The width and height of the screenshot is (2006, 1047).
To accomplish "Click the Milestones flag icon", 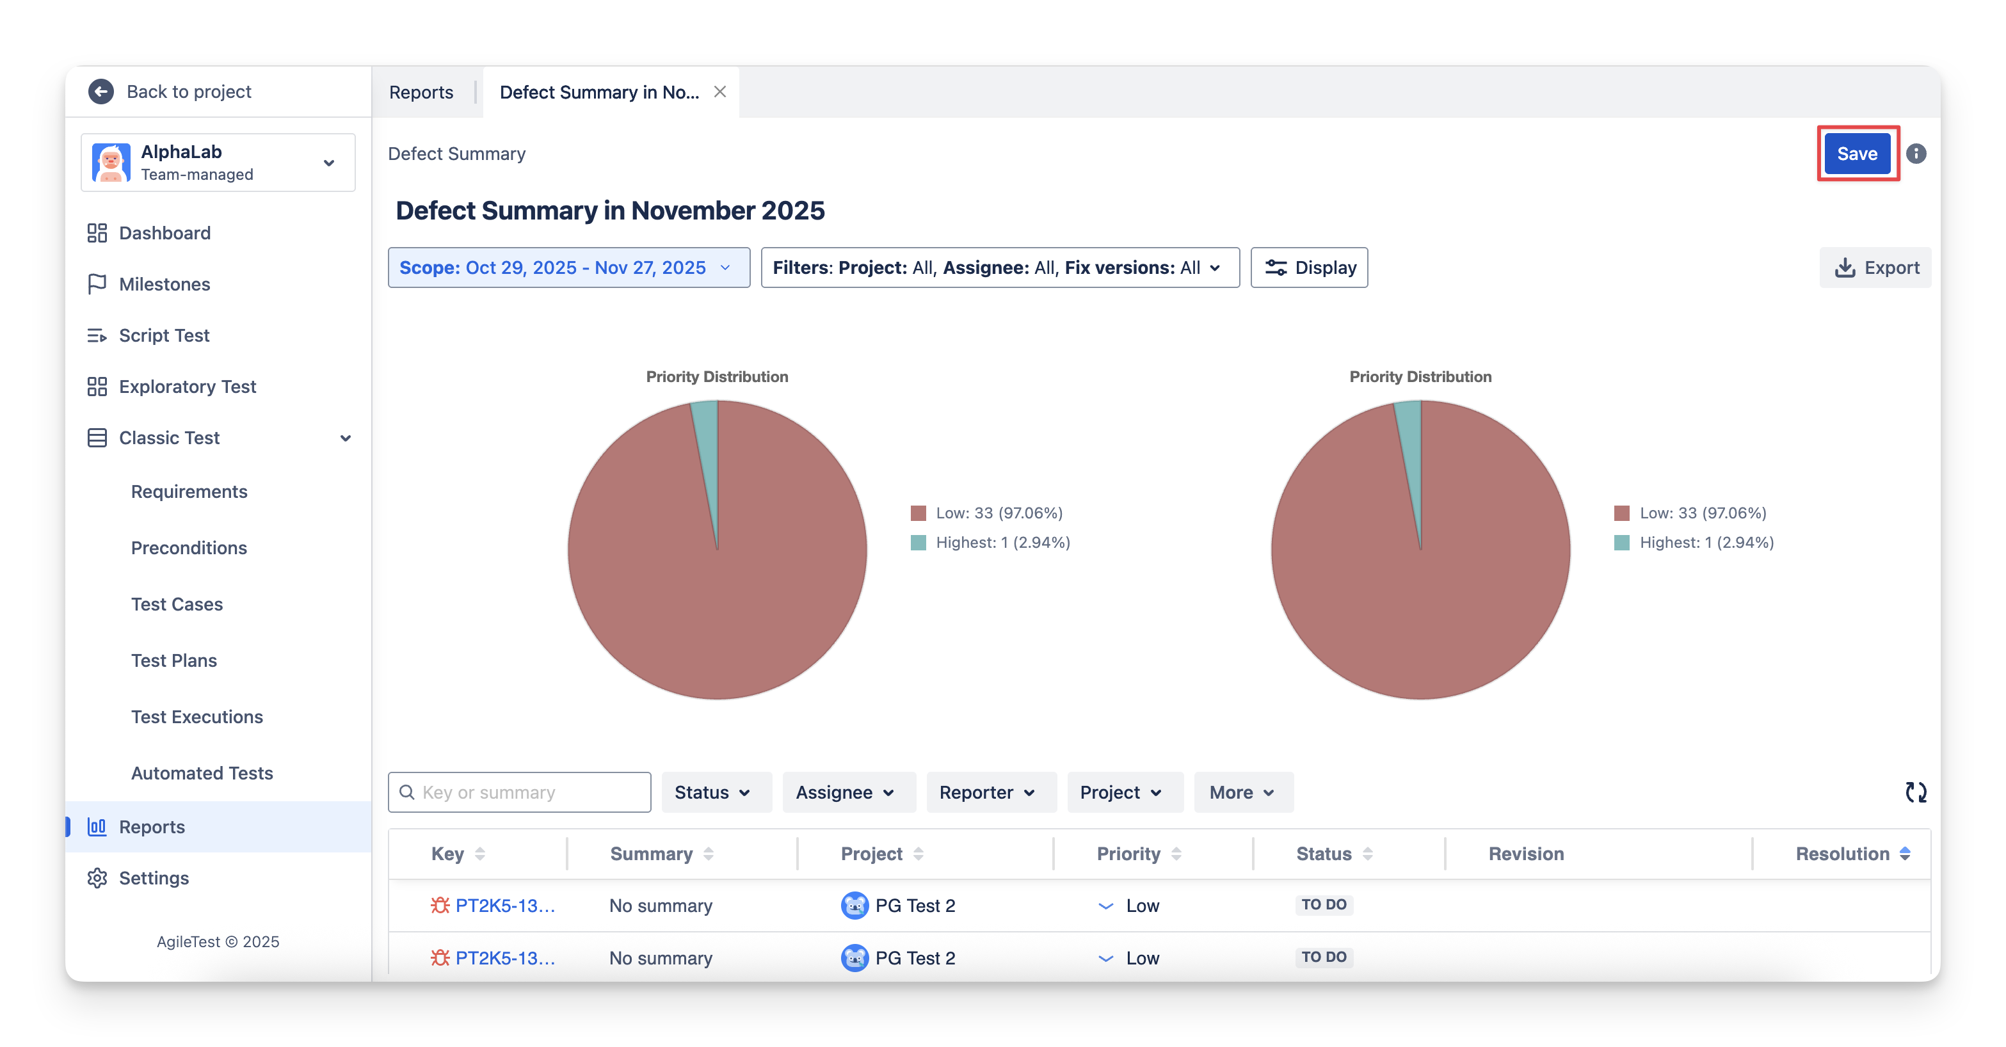I will tap(97, 284).
